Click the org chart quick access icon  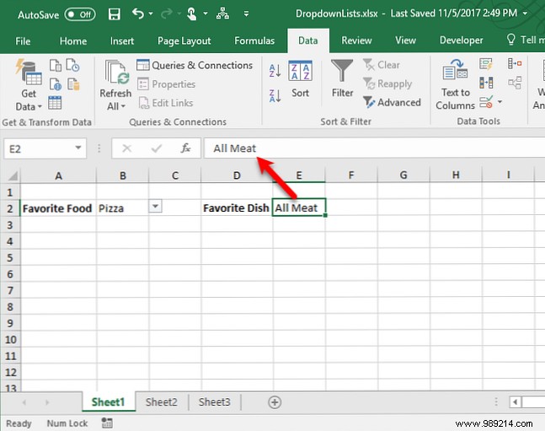pyautogui.click(x=222, y=14)
